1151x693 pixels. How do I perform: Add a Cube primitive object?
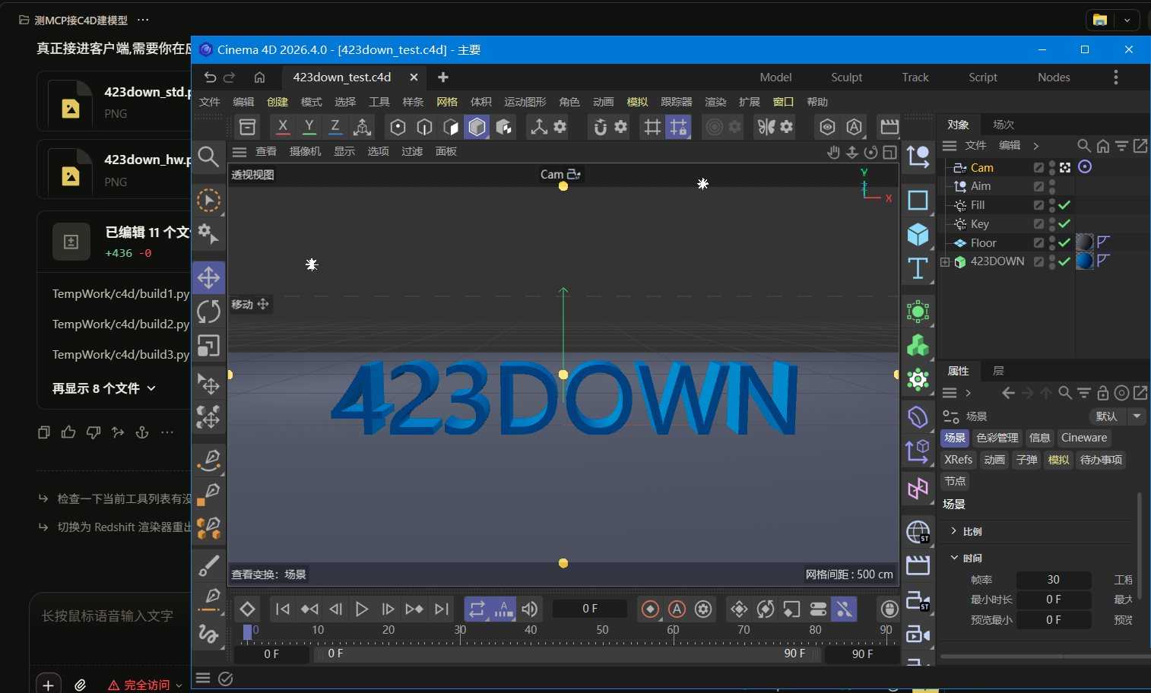(918, 234)
